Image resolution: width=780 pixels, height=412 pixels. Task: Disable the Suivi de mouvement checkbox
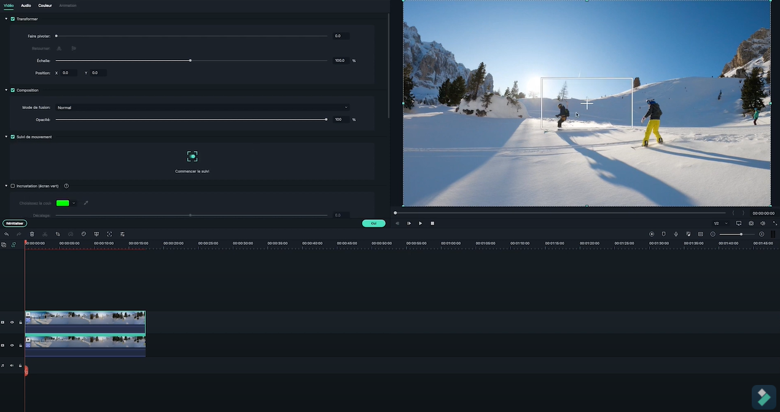point(13,137)
